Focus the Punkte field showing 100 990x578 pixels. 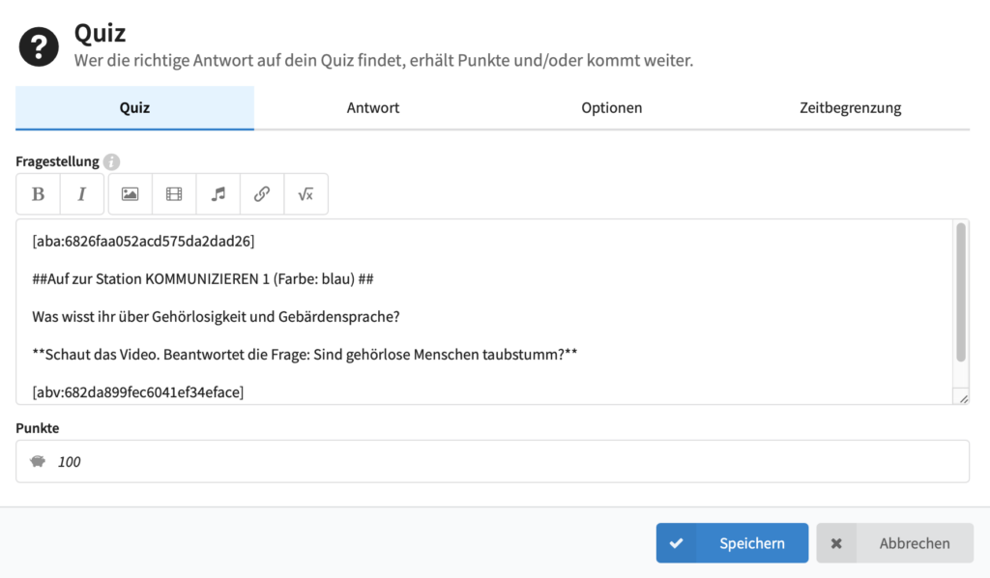coord(503,462)
